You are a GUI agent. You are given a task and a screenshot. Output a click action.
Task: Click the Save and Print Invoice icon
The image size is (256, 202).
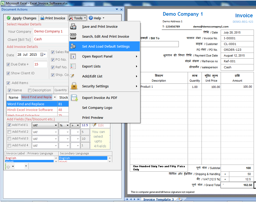point(73,26)
